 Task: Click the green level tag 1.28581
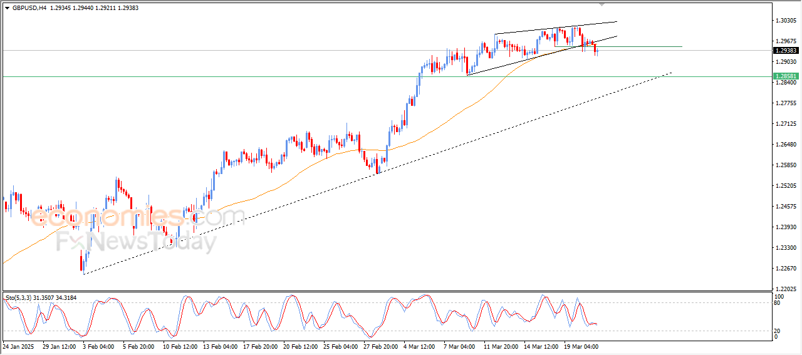tap(786, 76)
